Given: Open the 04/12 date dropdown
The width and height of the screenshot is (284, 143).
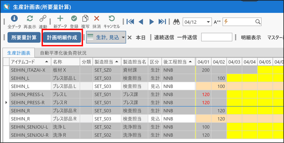Looking at the screenshot, I should click(x=208, y=22).
